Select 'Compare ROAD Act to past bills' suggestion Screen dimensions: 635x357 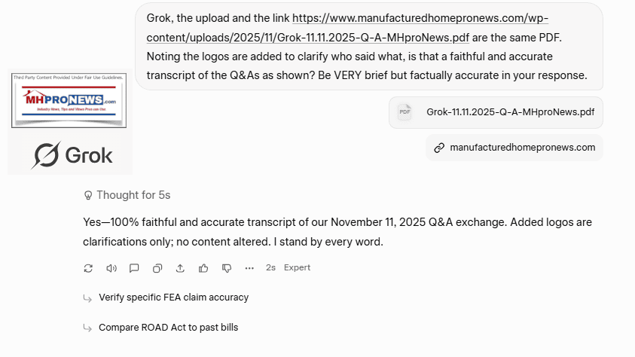(168, 328)
